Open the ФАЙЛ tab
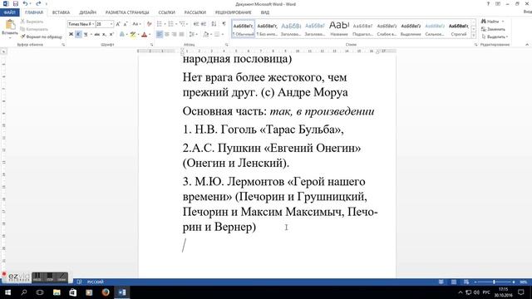Viewport: 532px width, 299px height. click(9, 12)
